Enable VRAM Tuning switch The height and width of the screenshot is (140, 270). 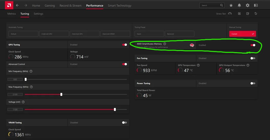click(124, 122)
